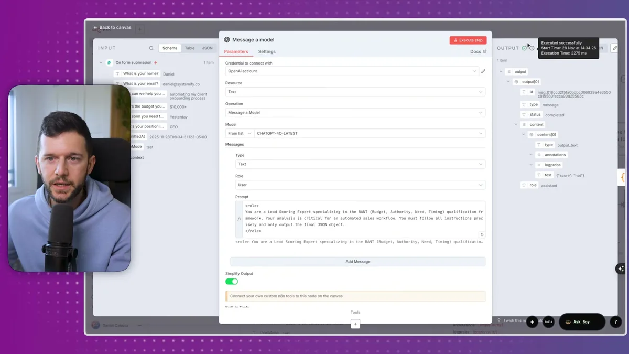Select the edit pencil icon in the OUTPUT header
Image resolution: width=629 pixels, height=354 pixels.
pyautogui.click(x=614, y=48)
